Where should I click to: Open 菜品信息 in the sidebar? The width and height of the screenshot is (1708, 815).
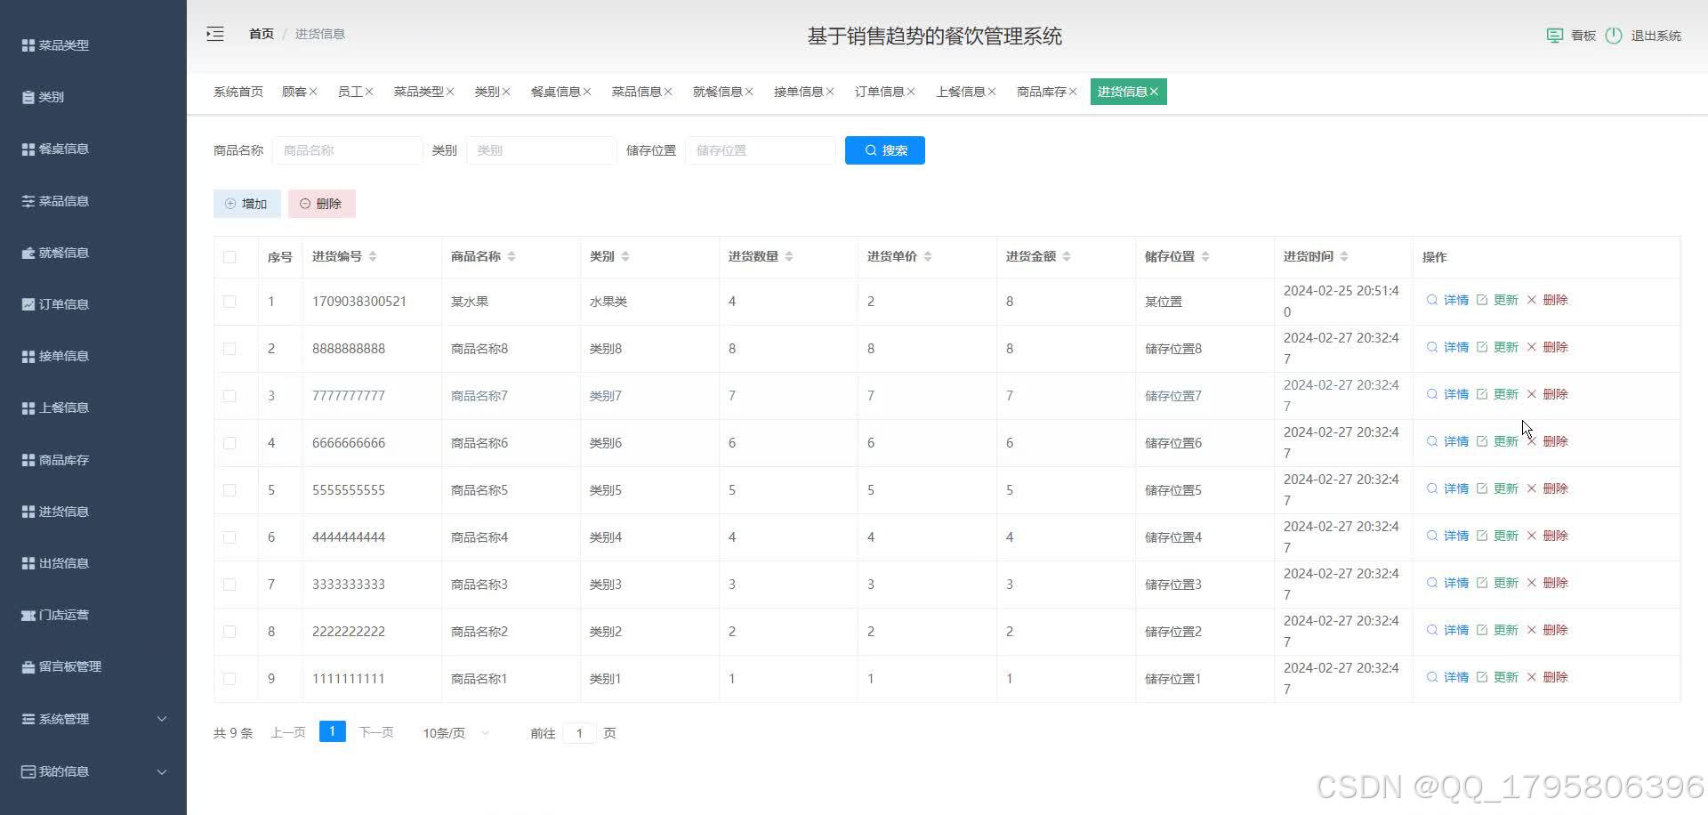pos(55,201)
